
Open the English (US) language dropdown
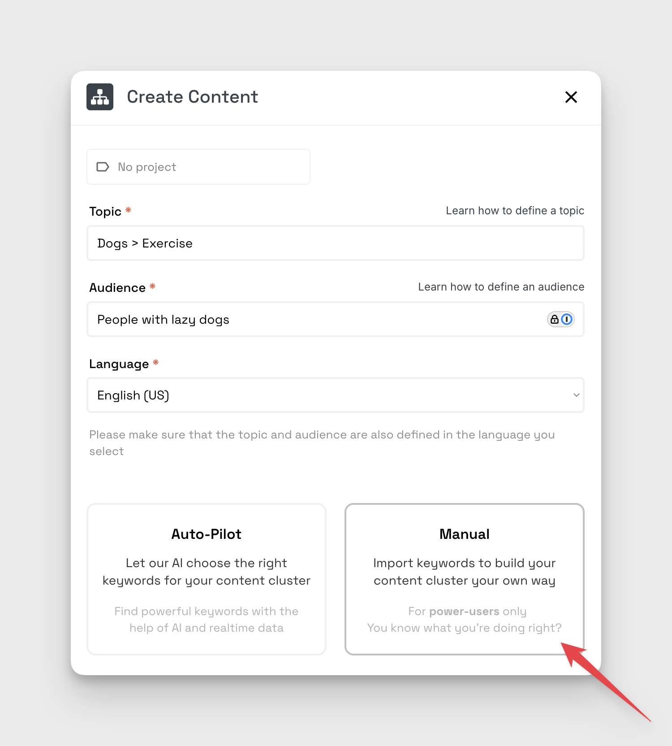click(336, 395)
